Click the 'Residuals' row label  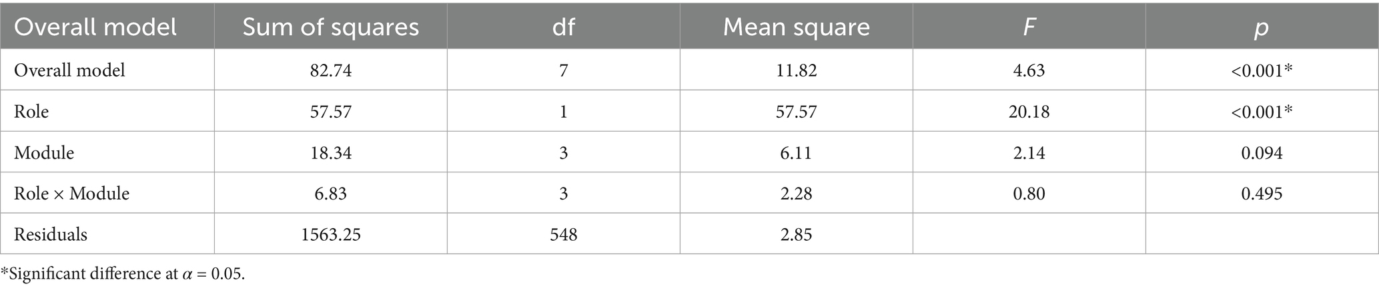[x=51, y=234]
